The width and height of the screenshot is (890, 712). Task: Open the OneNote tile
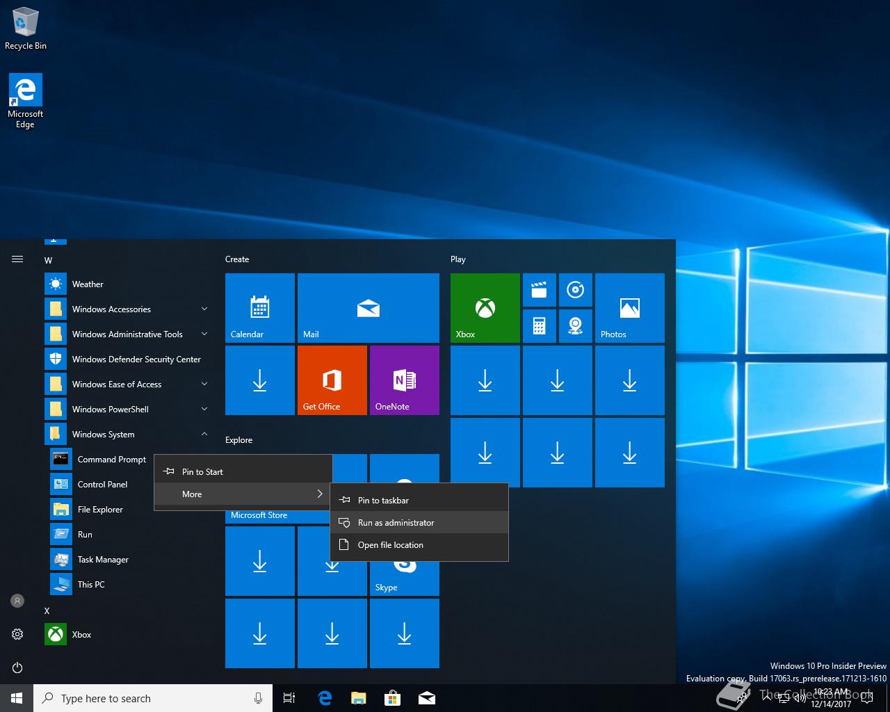[405, 380]
